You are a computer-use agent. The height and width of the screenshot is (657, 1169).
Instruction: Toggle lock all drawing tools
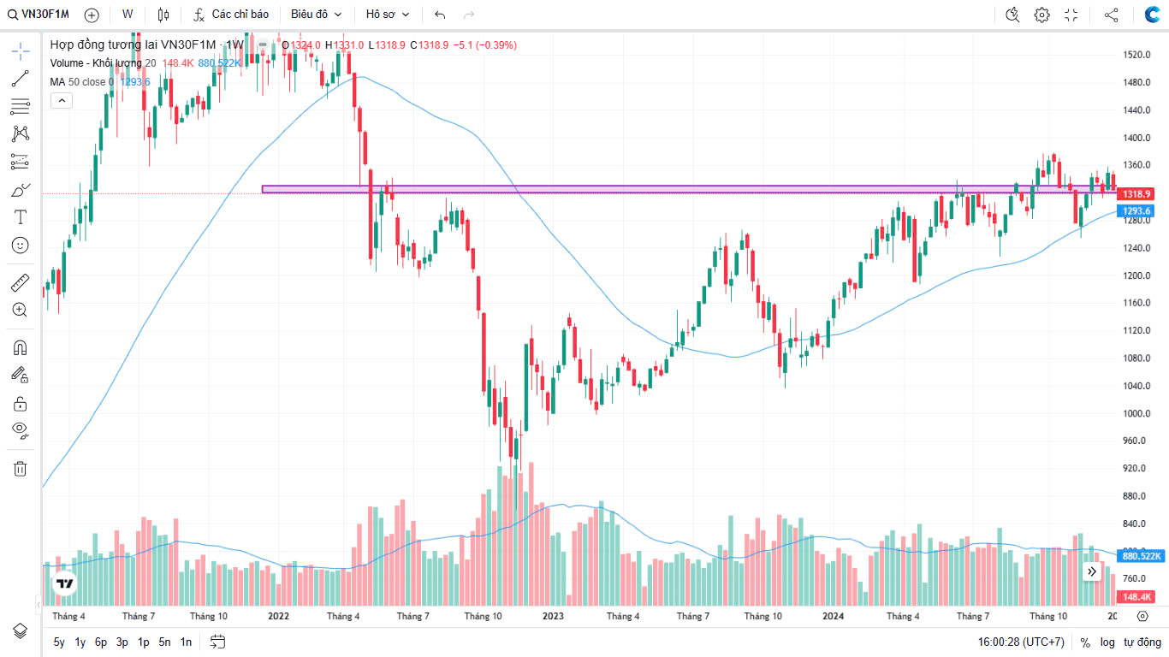(21, 403)
